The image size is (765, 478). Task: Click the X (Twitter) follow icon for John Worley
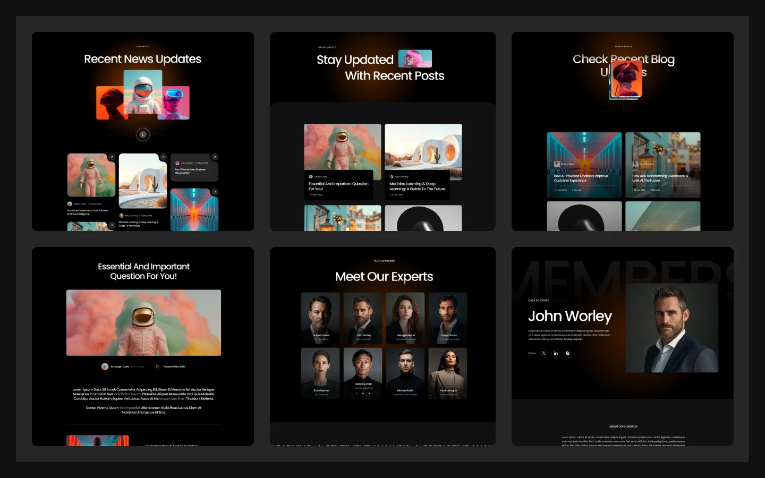[x=544, y=353]
